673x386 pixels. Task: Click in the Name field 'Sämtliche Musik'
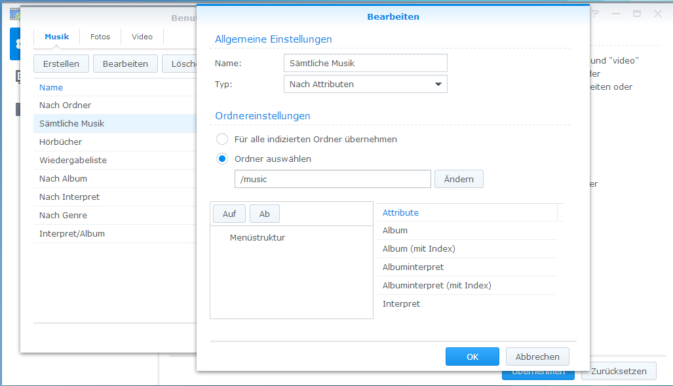point(365,63)
